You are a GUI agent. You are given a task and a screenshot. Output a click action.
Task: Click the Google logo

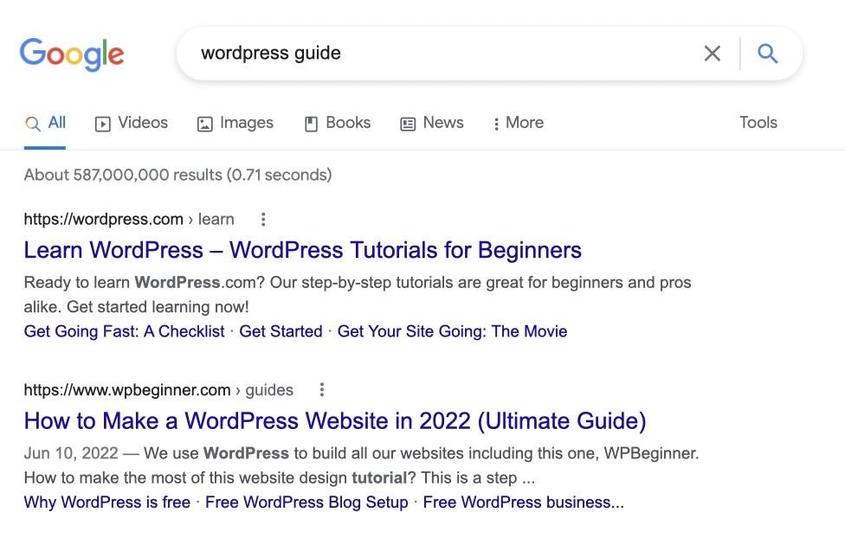coord(72,54)
